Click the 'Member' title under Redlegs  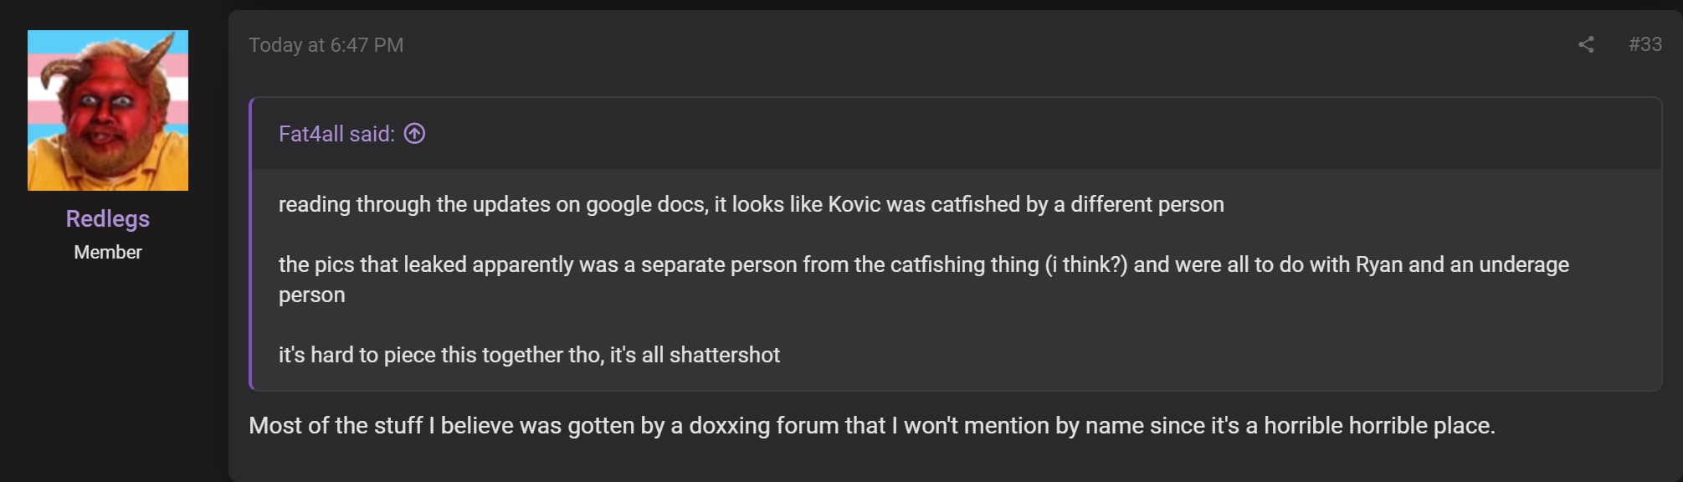coord(108,252)
